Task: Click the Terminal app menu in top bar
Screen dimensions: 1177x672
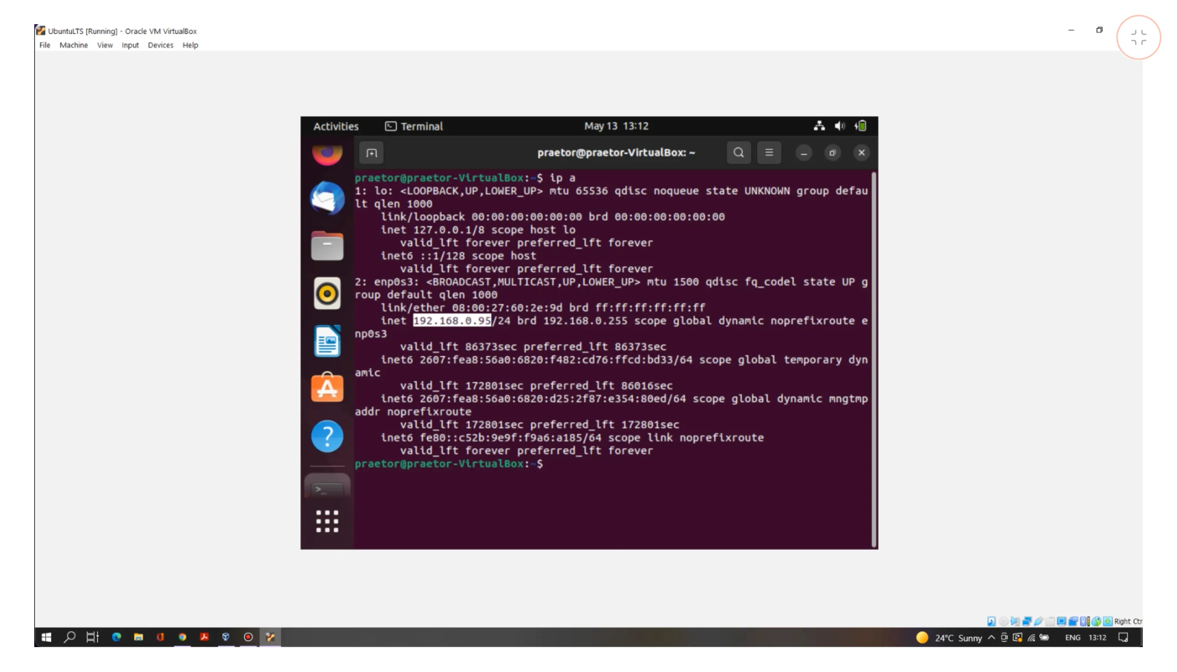Action: click(x=414, y=127)
